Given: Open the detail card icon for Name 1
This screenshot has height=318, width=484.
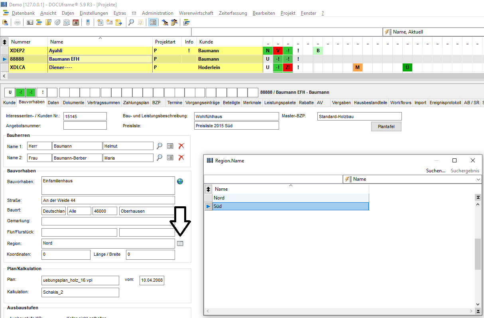Looking at the screenshot, I should coord(170,146).
